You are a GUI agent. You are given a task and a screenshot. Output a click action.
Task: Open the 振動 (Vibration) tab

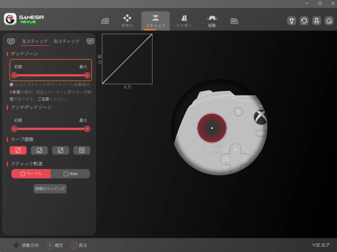tap(212, 21)
